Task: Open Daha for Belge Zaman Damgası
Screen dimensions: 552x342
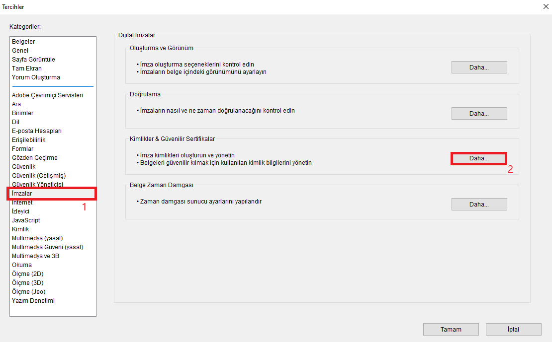Action: [x=479, y=204]
